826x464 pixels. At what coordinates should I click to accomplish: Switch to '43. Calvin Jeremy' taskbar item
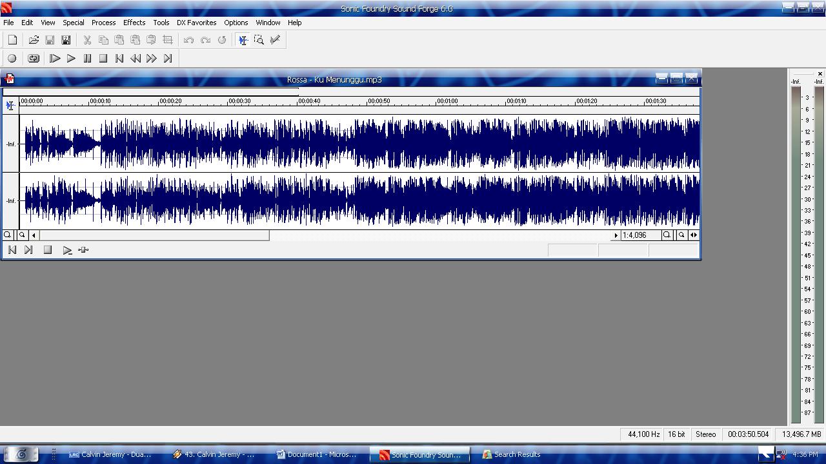click(214, 454)
